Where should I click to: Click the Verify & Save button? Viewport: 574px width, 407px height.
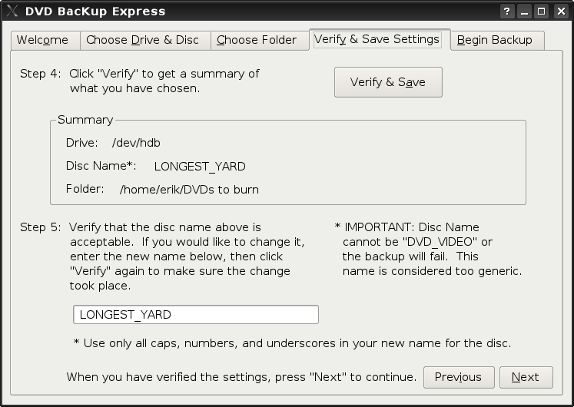pyautogui.click(x=388, y=82)
